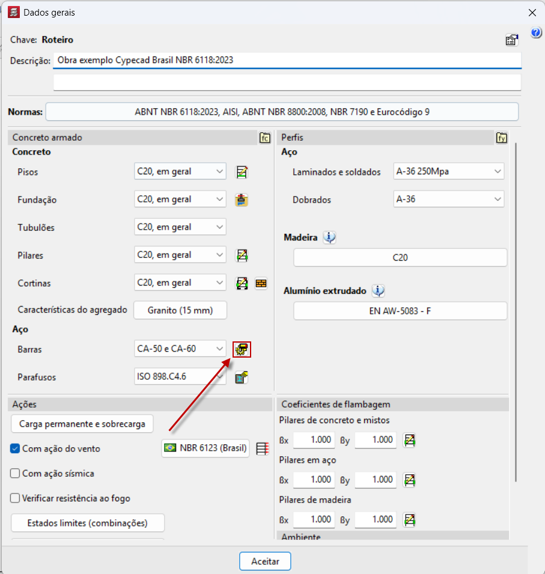Open the bar options icon next to Barras
Viewport: 545px width, 574px height.
point(242,350)
